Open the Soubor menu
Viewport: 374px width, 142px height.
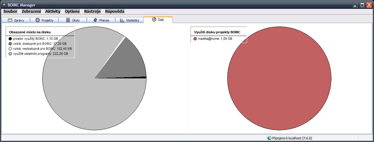coord(10,11)
